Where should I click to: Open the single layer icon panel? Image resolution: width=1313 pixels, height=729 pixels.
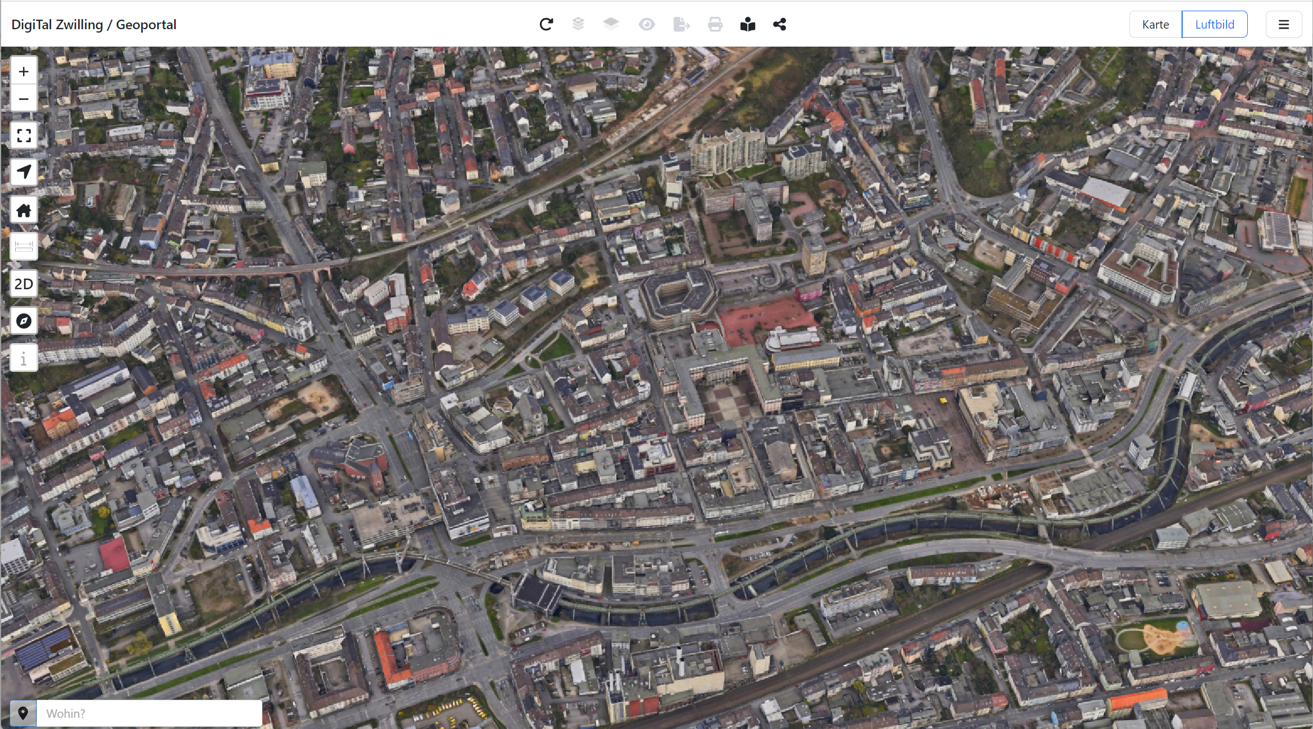click(x=611, y=24)
